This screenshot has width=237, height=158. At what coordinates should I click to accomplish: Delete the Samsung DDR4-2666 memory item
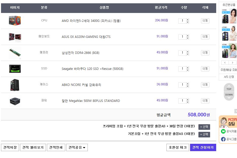(x=205, y=53)
